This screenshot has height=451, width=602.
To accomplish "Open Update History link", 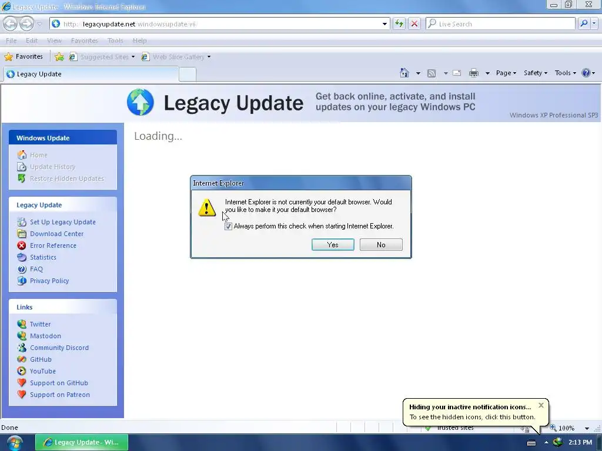I will [x=52, y=167].
